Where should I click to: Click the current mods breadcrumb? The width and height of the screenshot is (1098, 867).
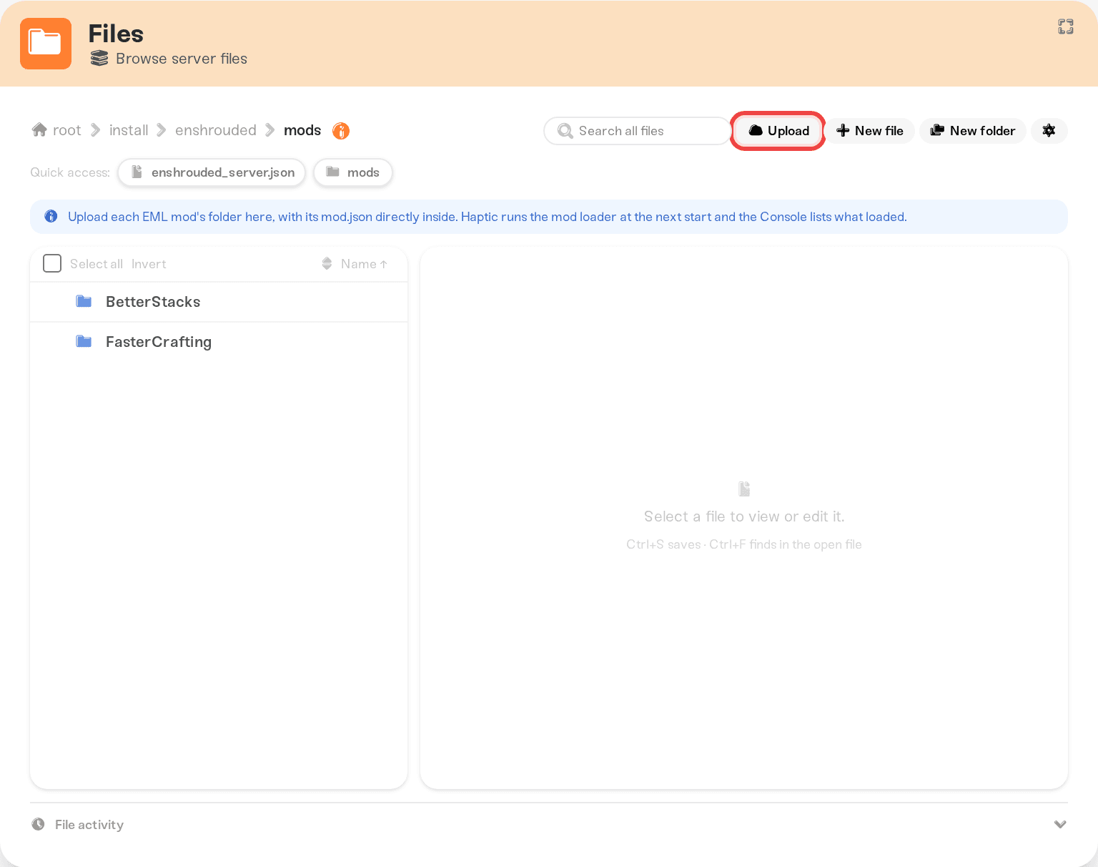302,130
